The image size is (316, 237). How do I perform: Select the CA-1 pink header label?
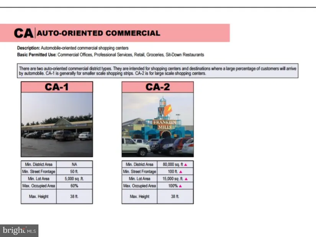click(57, 87)
